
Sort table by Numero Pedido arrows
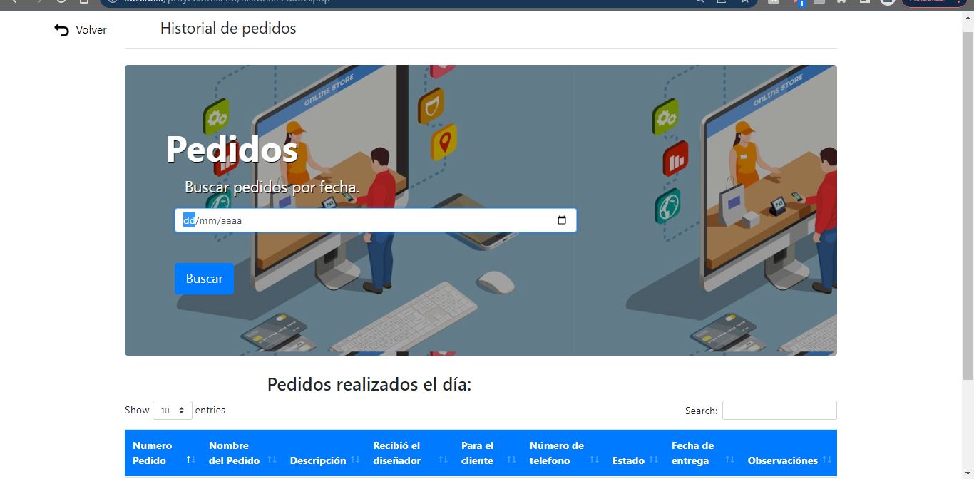pyautogui.click(x=190, y=460)
